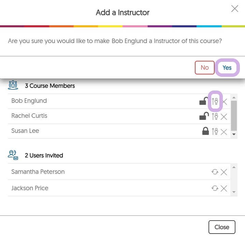Screen dimensions: 245x238
Task: Cancel Samantha Peterson's invitation
Action: [224, 172]
